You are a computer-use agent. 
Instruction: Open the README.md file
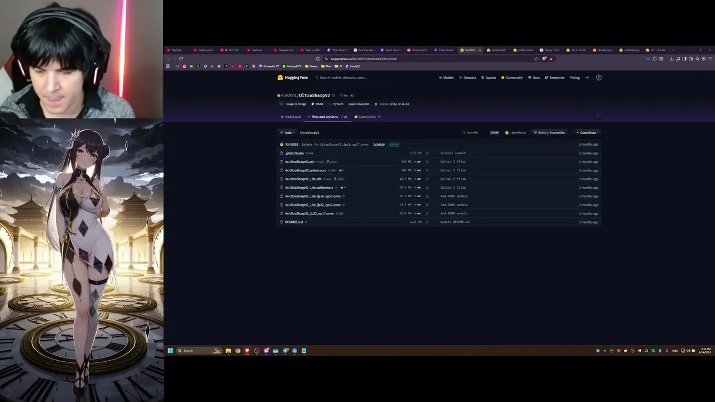pos(294,222)
